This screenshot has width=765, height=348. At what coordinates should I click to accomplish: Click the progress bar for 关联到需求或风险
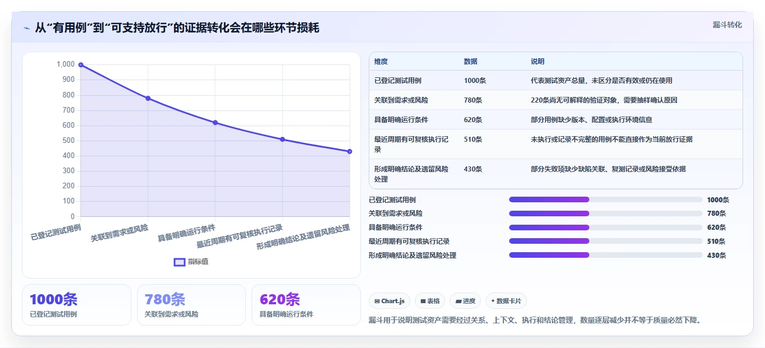(x=606, y=214)
